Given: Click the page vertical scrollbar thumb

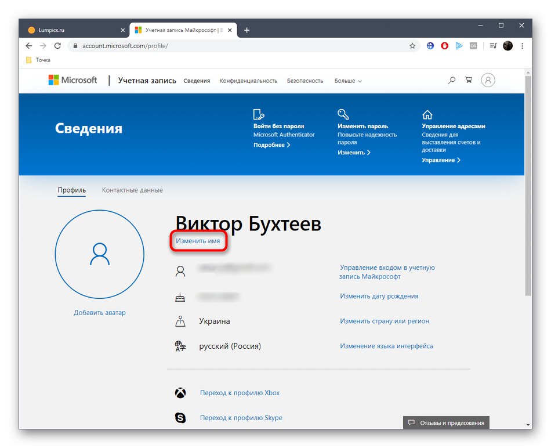Looking at the screenshot, I should [528, 185].
